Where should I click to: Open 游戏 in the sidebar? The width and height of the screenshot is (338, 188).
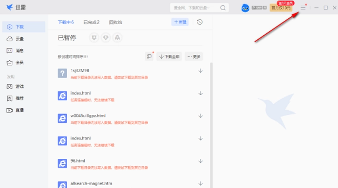[x=19, y=86]
